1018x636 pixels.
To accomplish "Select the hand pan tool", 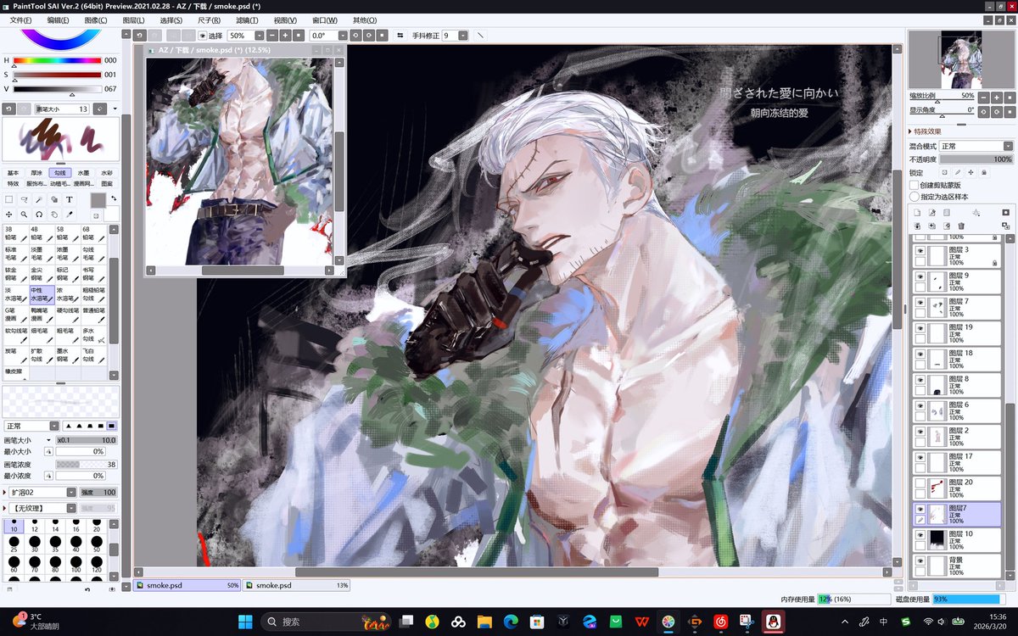I will 54,215.
